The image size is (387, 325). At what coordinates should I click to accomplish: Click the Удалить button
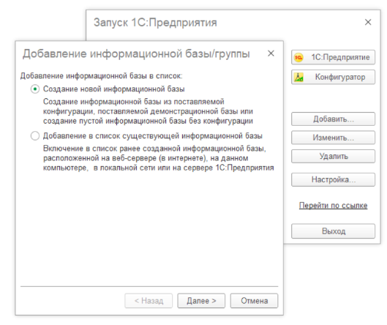pos(333,157)
